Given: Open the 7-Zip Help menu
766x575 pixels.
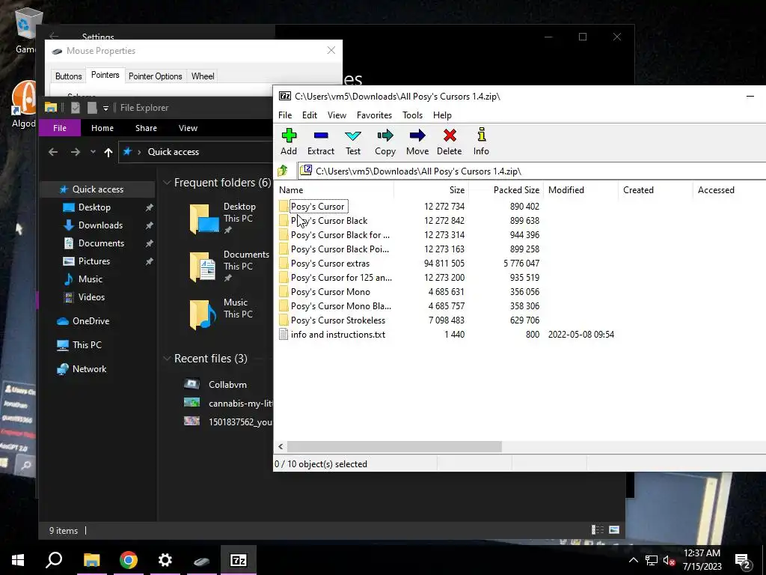Looking at the screenshot, I should pyautogui.click(x=442, y=115).
